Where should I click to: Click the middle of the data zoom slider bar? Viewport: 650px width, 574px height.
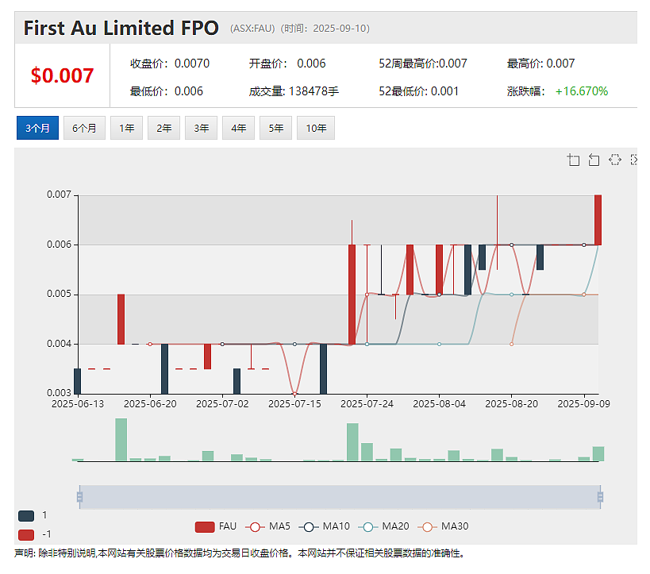[340, 497]
